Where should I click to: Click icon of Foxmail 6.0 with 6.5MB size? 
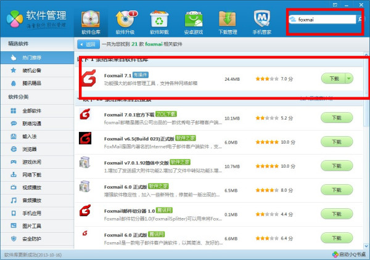[x=84, y=187]
